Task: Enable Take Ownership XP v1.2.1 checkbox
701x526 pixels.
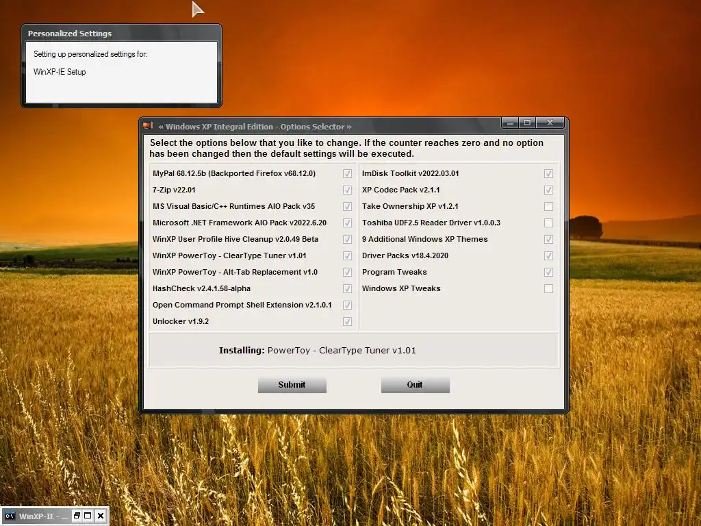Action: [x=548, y=206]
